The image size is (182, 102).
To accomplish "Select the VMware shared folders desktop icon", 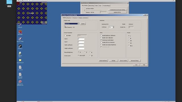I will coord(20,54).
